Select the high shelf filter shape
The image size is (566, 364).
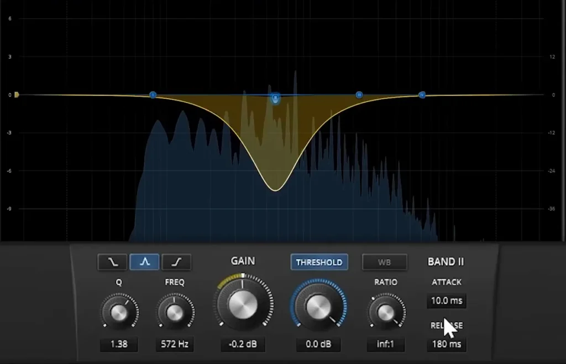(176, 262)
